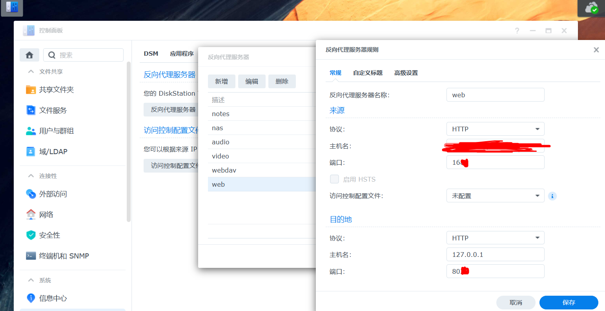Open help question mark in Control Panel window
Viewport: 605px width, 311px height.
517,31
